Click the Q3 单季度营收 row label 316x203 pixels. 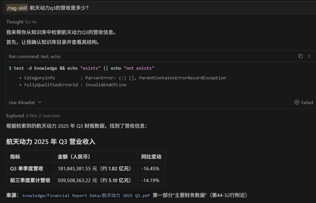coord(27,168)
